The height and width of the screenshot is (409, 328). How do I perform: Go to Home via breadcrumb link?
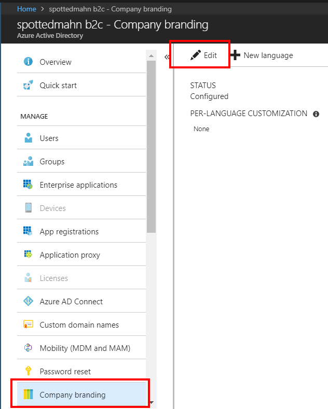pos(26,9)
